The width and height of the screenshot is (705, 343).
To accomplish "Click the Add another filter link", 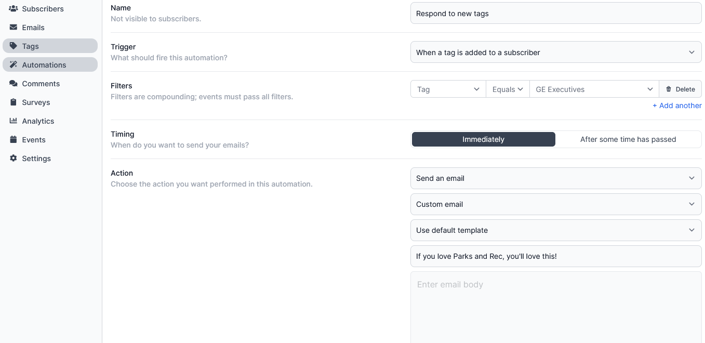I will pos(677,105).
